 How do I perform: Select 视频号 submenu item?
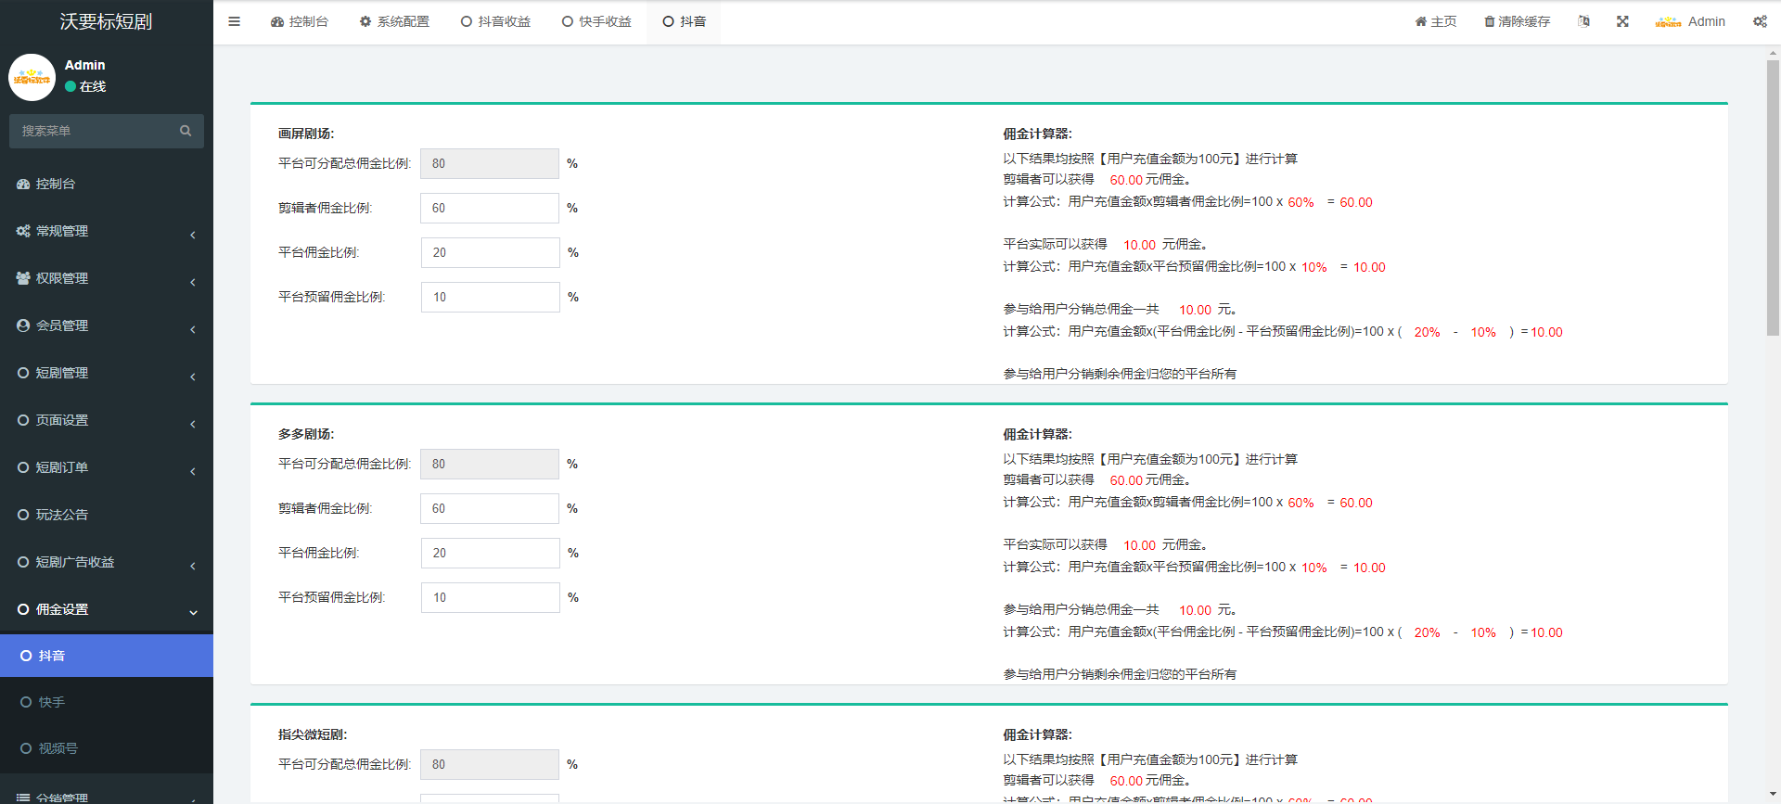click(x=58, y=748)
